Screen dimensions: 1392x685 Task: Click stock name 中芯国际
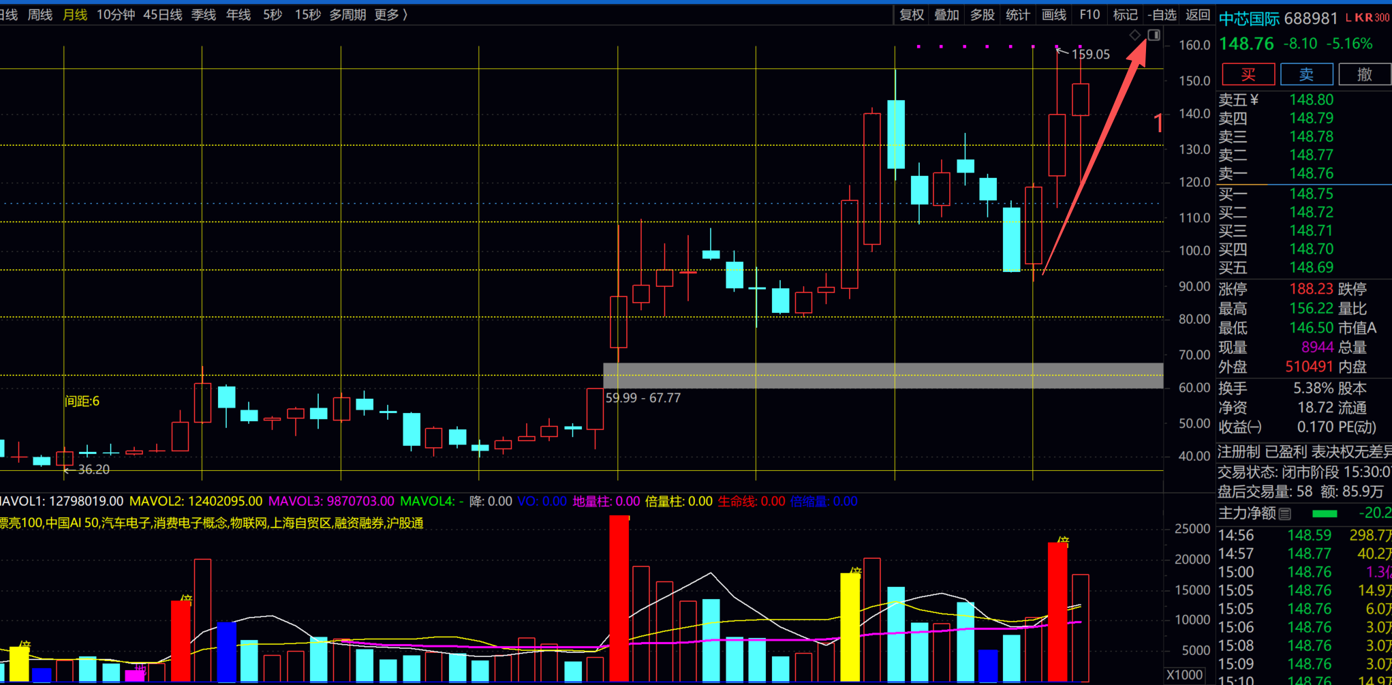(1249, 18)
